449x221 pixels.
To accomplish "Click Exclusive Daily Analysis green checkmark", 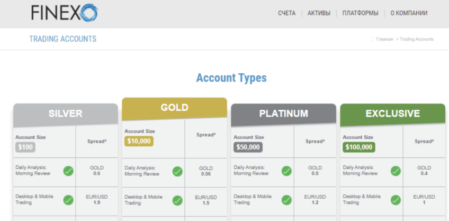I will tap(396, 171).
